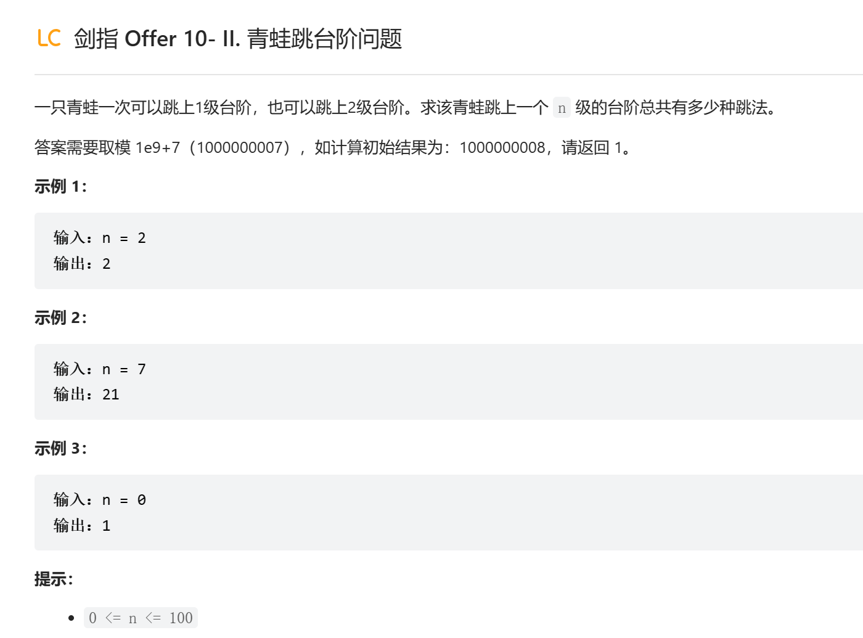Viewport: 863px width, 638px height.
Task: Click the number 1000000008 in the text
Action: (x=502, y=148)
